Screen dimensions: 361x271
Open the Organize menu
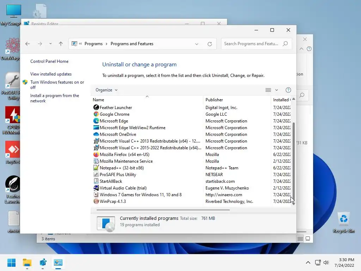tap(106, 90)
